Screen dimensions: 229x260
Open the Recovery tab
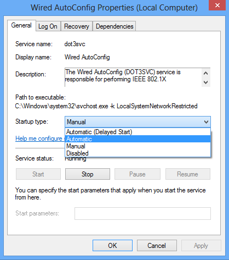tap(77, 26)
